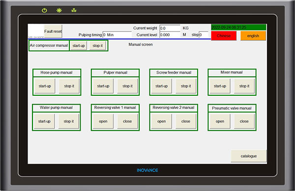Stop the water pump
This screenshot has height=191, width=295.
tap(68, 121)
